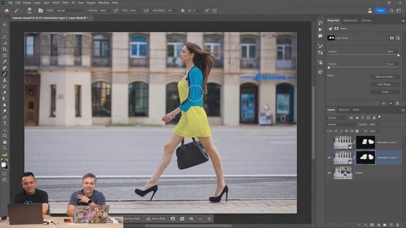Open the History panel icon
The height and width of the screenshot is (228, 406).
point(320,23)
